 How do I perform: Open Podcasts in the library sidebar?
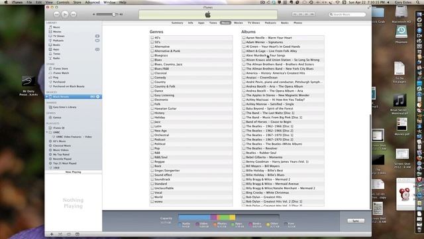(x=58, y=40)
